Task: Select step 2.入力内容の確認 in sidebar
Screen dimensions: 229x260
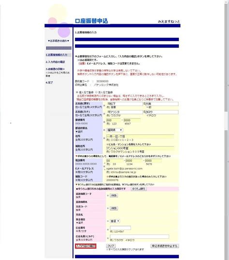Action: [x=55, y=62]
